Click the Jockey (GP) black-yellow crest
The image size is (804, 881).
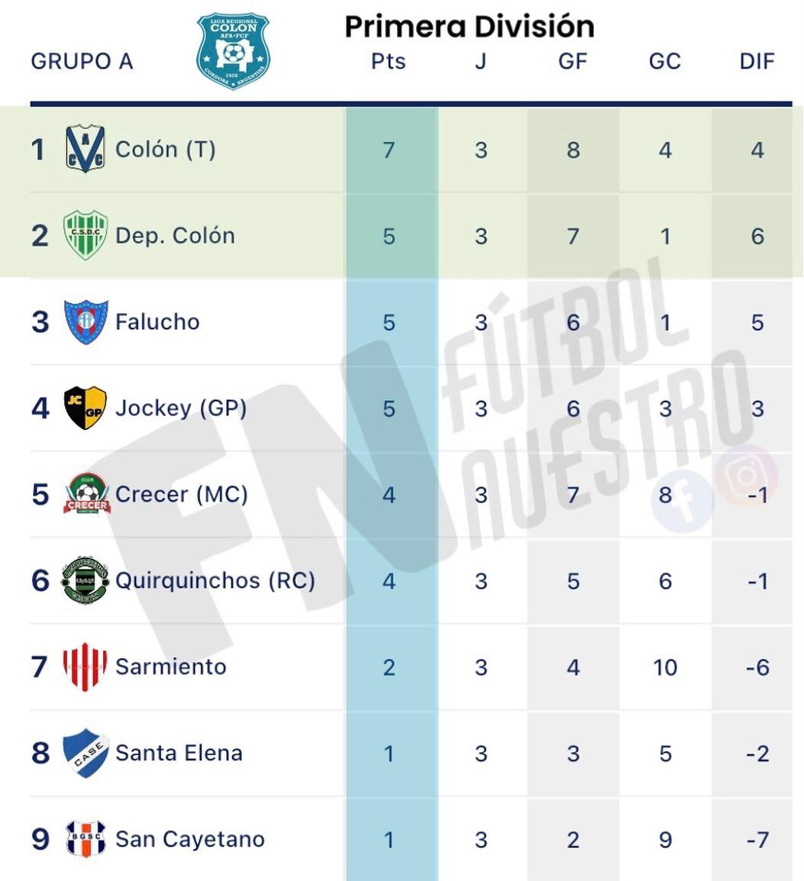point(85,408)
